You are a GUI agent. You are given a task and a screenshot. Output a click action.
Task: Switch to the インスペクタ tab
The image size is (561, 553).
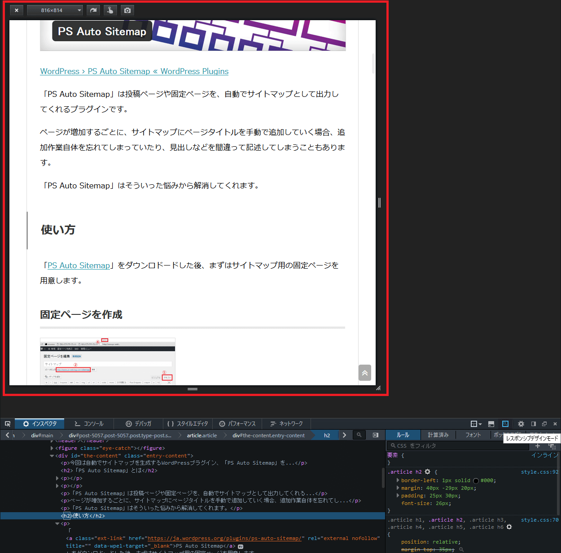click(x=40, y=424)
